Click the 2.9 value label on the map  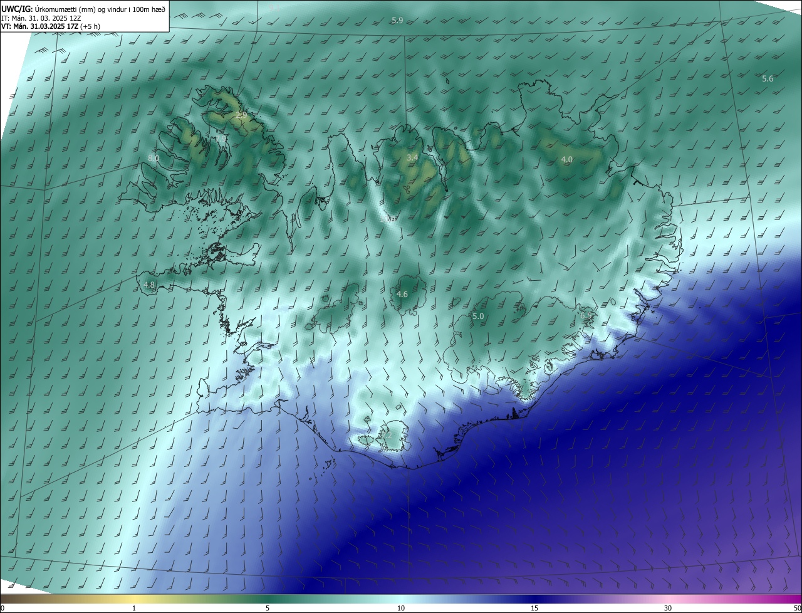click(x=241, y=115)
